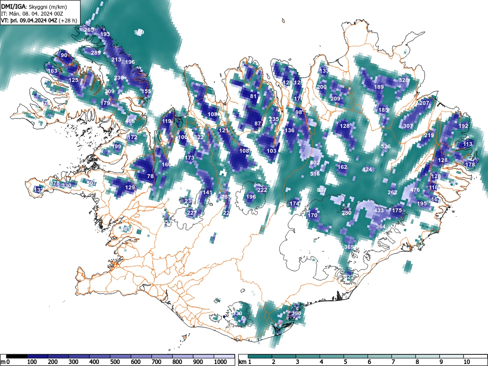Click the visibility value 526

[x=386, y=146]
